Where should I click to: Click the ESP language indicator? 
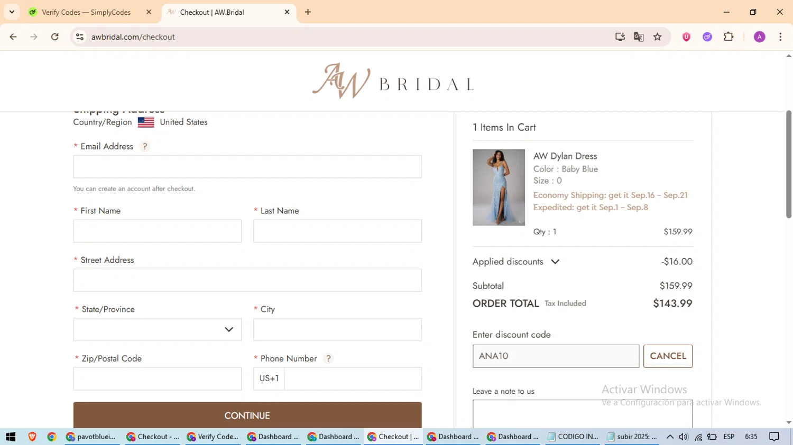click(x=729, y=437)
